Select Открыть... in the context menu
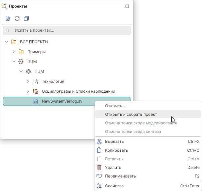 tap(115, 106)
